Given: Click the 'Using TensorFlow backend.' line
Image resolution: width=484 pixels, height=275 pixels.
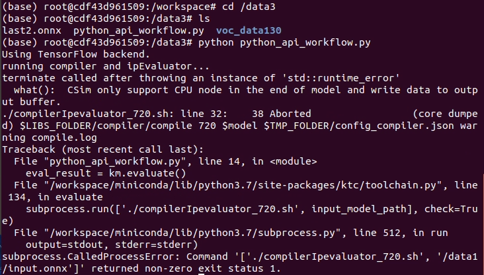Looking at the screenshot, I should (x=76, y=54).
